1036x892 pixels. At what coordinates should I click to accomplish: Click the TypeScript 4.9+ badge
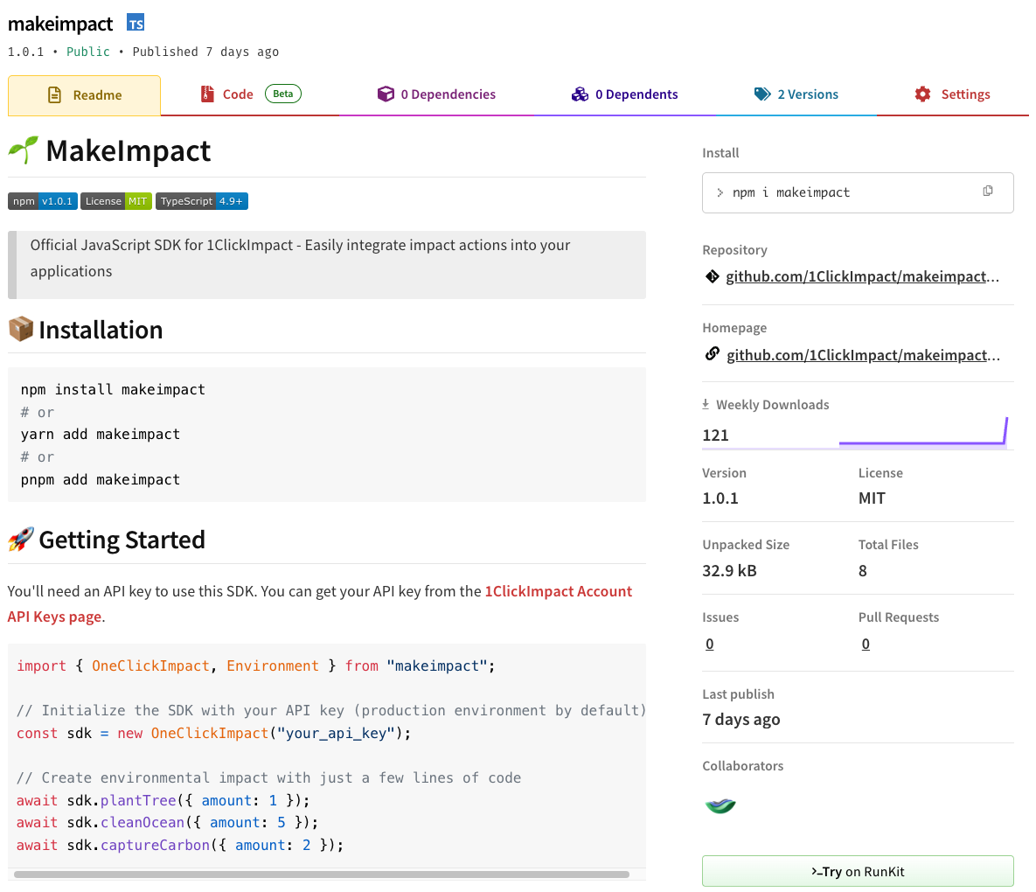pyautogui.click(x=202, y=201)
